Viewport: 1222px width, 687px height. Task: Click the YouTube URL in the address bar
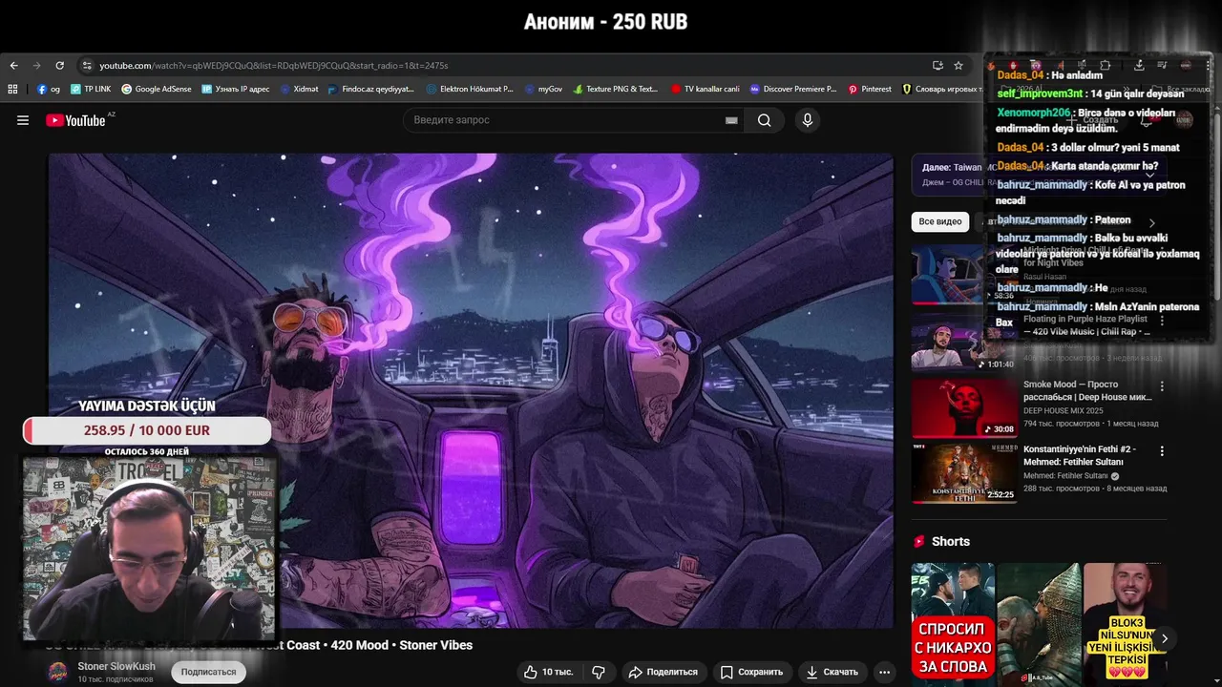[x=273, y=66]
